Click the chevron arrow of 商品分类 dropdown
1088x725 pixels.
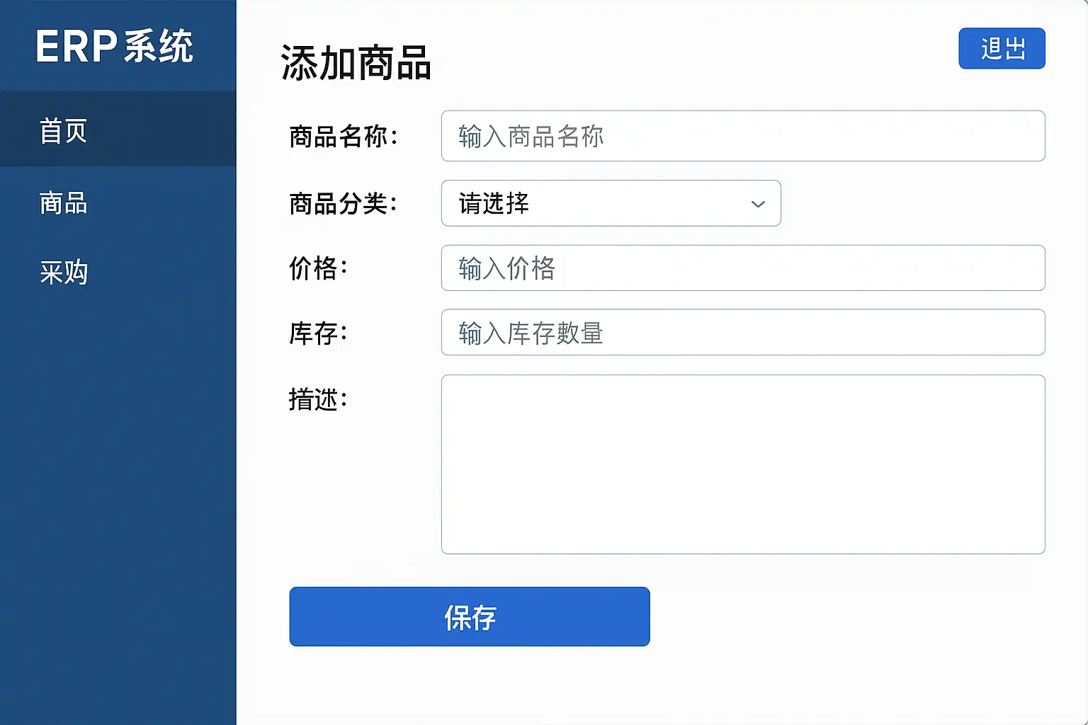coord(758,204)
